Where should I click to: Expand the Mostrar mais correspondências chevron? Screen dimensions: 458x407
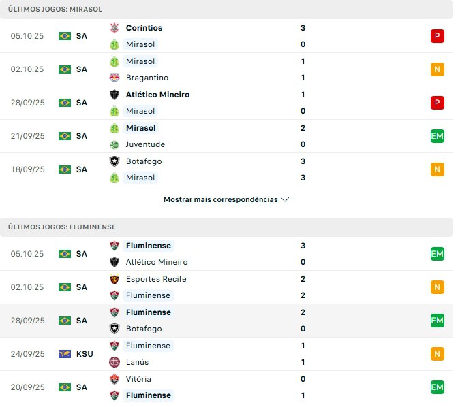(x=285, y=200)
